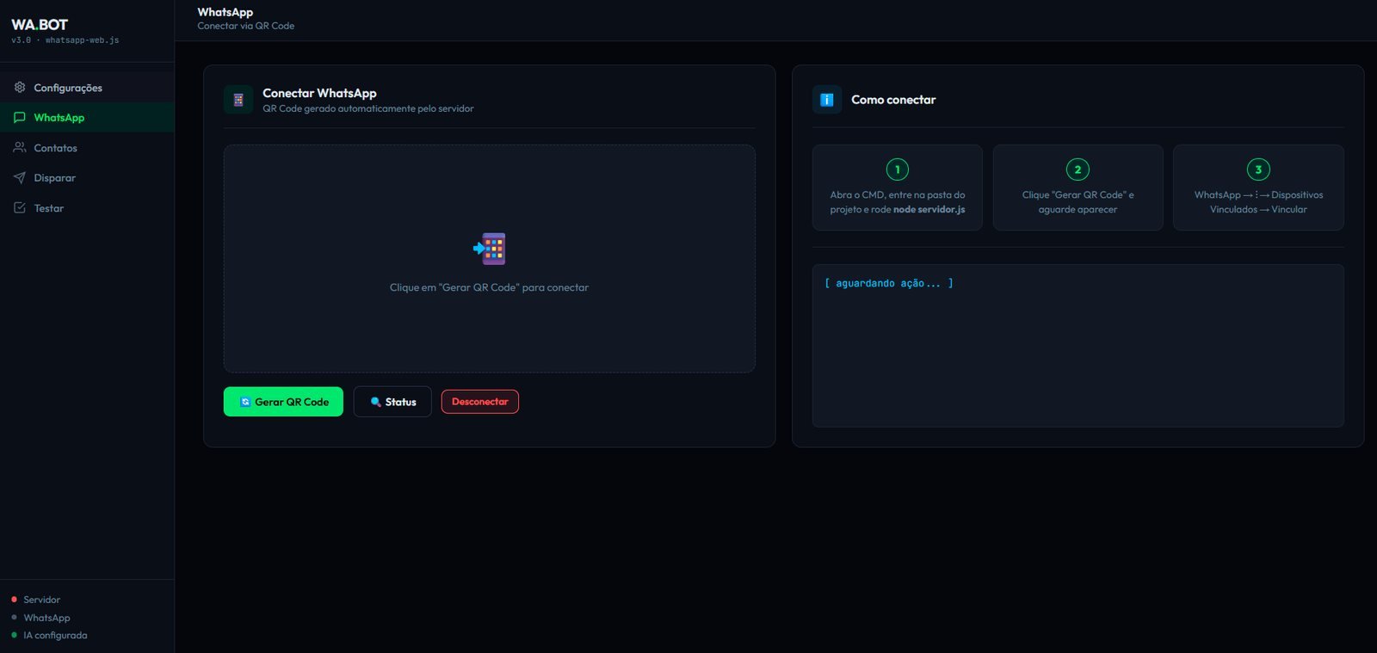Click the refresh icon in Gerar QR Code button
The image size is (1377, 653).
tap(245, 402)
